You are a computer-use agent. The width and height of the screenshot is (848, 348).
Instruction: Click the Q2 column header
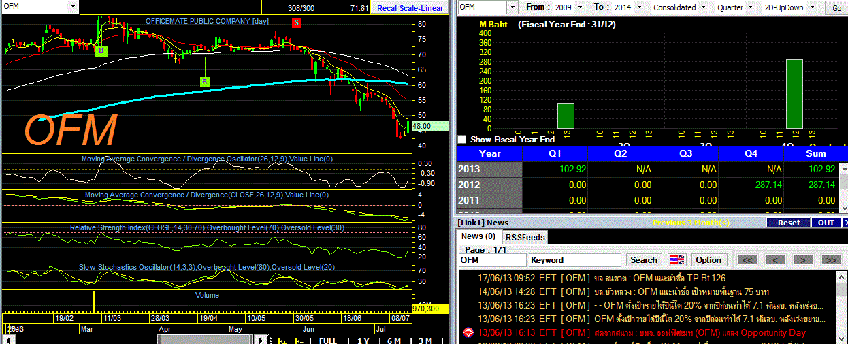[620, 153]
